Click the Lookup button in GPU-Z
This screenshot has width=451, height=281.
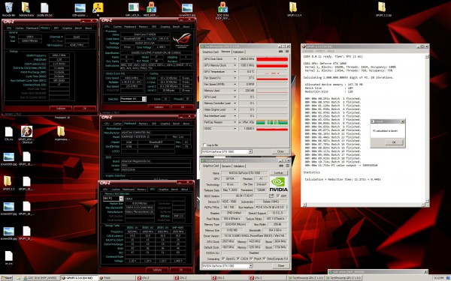[x=278, y=173]
